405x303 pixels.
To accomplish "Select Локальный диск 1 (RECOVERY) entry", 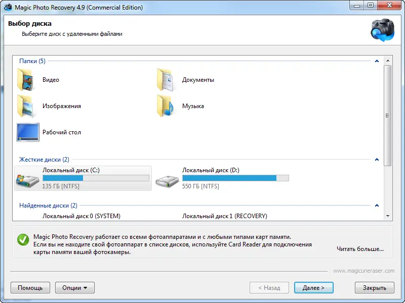I will (x=224, y=216).
